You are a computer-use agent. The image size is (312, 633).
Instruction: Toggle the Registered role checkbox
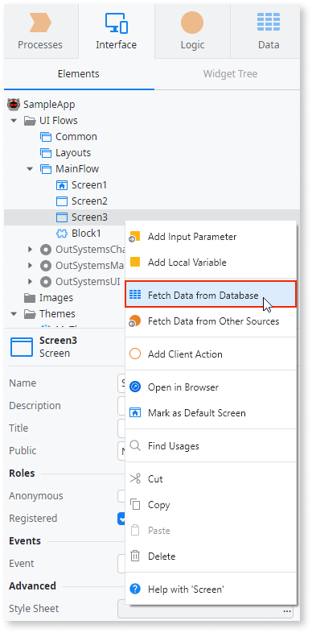click(121, 519)
